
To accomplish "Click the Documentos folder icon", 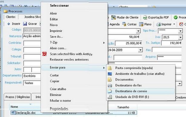I will pyautogui.click(x=110, y=79).
